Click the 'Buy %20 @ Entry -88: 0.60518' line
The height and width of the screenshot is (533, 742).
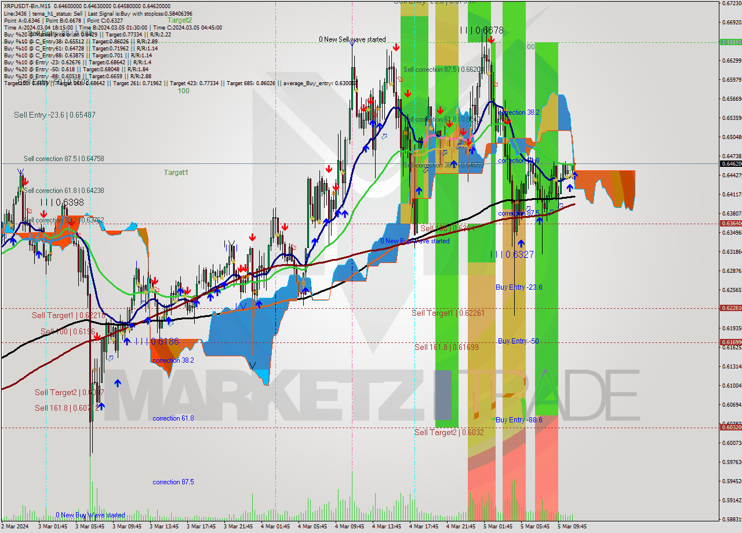click(x=77, y=76)
